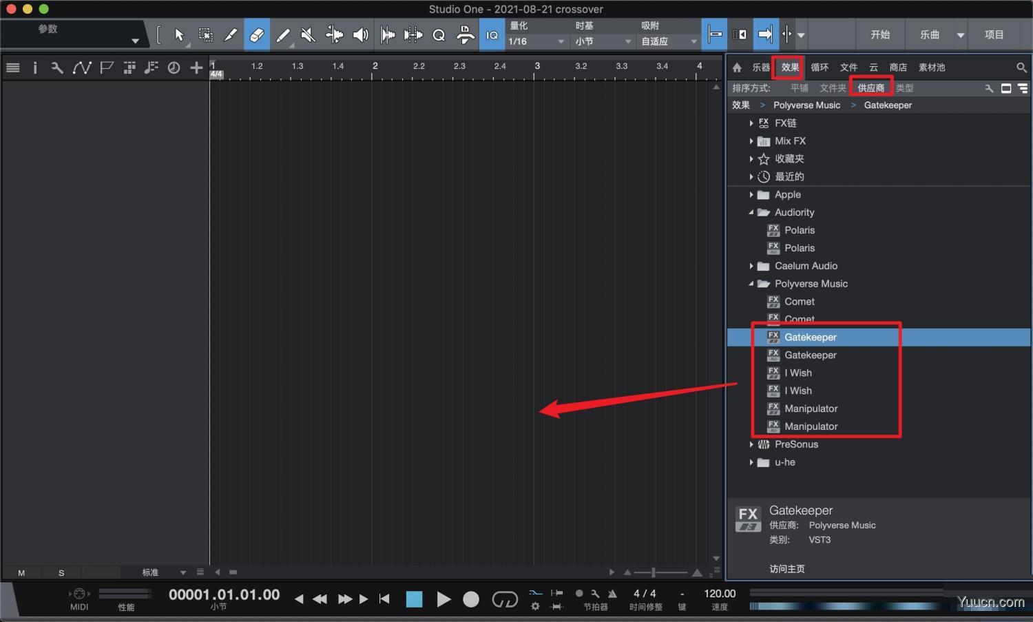
Task: Select the Eraser tool
Action: [x=256, y=35]
